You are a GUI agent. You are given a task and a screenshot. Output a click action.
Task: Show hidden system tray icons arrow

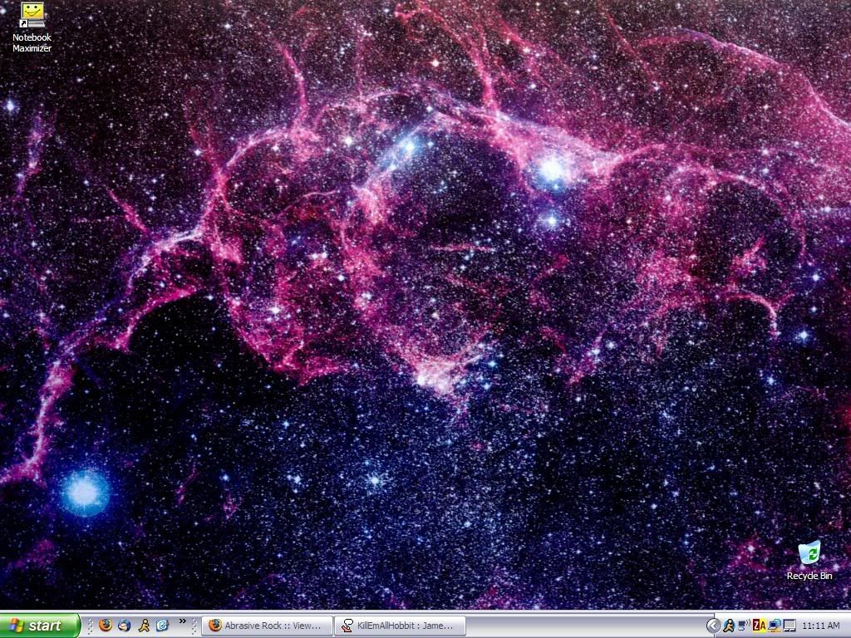coord(714,626)
